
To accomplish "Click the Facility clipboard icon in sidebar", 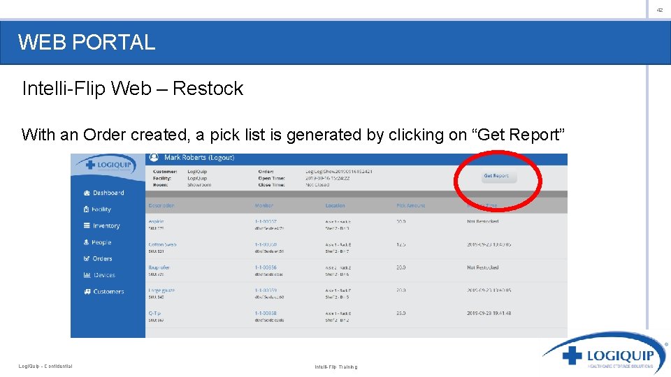I will (86, 209).
